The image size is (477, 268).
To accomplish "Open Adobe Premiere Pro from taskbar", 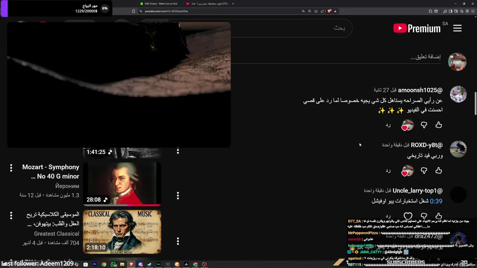I will tap(95, 264).
